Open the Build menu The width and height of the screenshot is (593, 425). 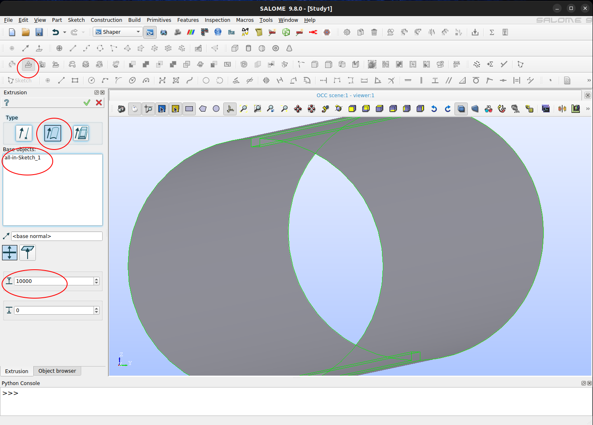134,20
